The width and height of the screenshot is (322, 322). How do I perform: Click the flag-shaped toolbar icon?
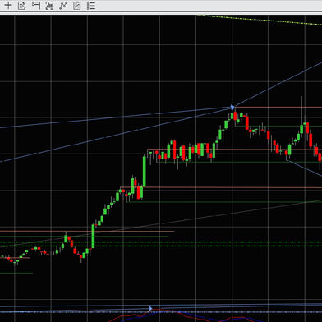[36, 5]
